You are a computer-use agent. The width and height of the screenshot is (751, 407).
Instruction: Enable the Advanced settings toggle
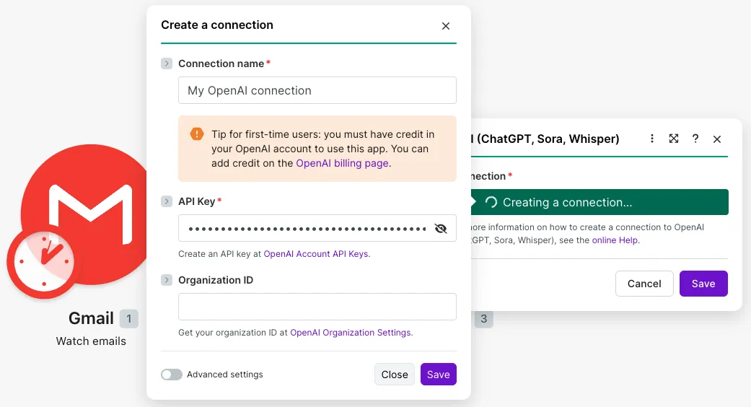[172, 375]
